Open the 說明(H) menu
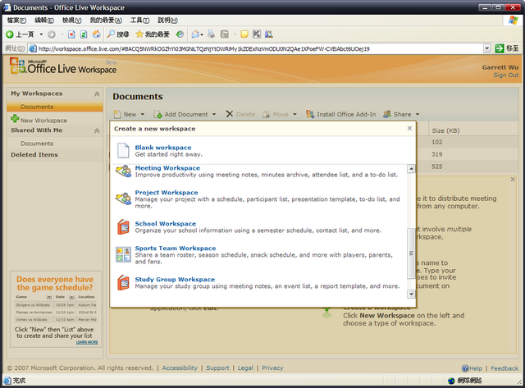This screenshot has height=388, width=525. [x=167, y=20]
